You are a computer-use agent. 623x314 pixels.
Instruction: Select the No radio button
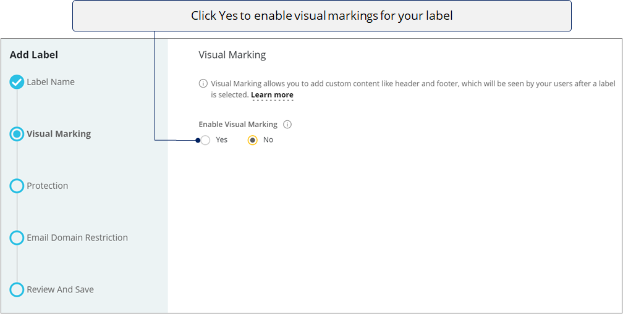coord(253,141)
